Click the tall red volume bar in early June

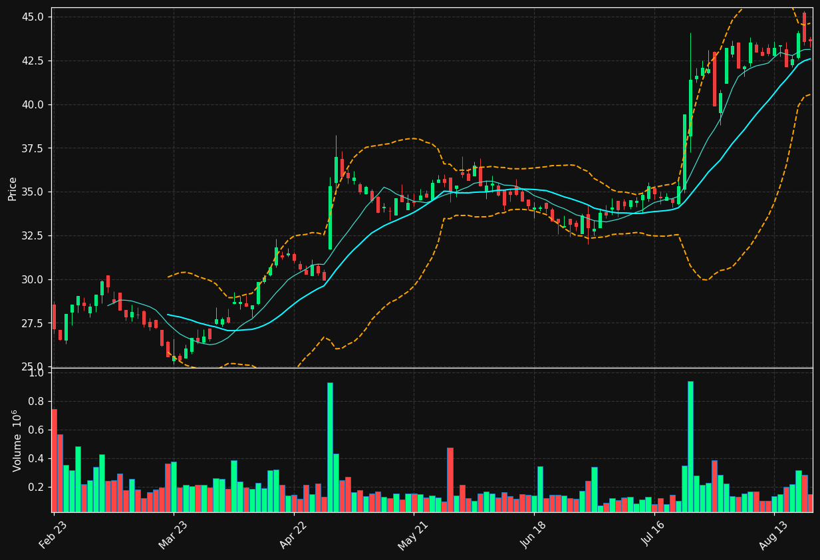(x=450, y=480)
